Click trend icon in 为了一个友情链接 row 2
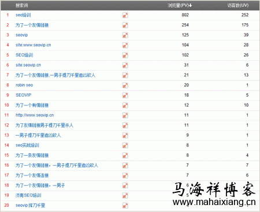The height and width of the screenshot is (212, 260). pos(125,25)
